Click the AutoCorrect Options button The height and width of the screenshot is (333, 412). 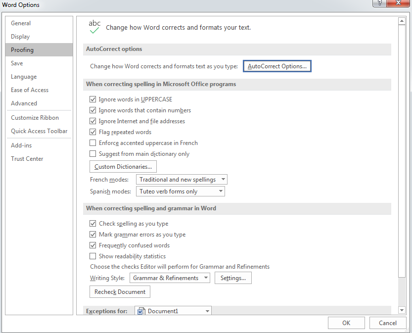[x=277, y=66]
